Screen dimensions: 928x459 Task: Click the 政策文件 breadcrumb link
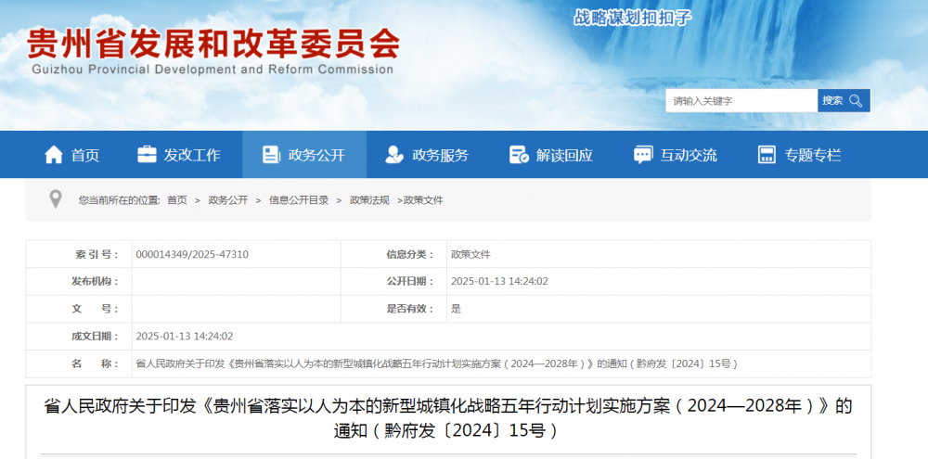[x=423, y=200]
